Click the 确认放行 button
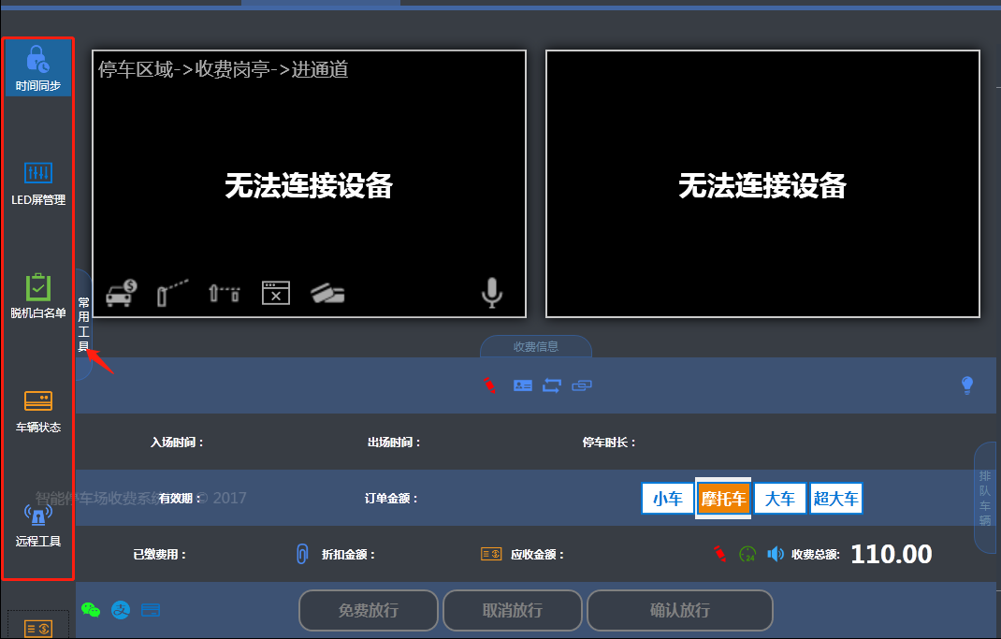Screen dimensions: 1001x639 680,610
